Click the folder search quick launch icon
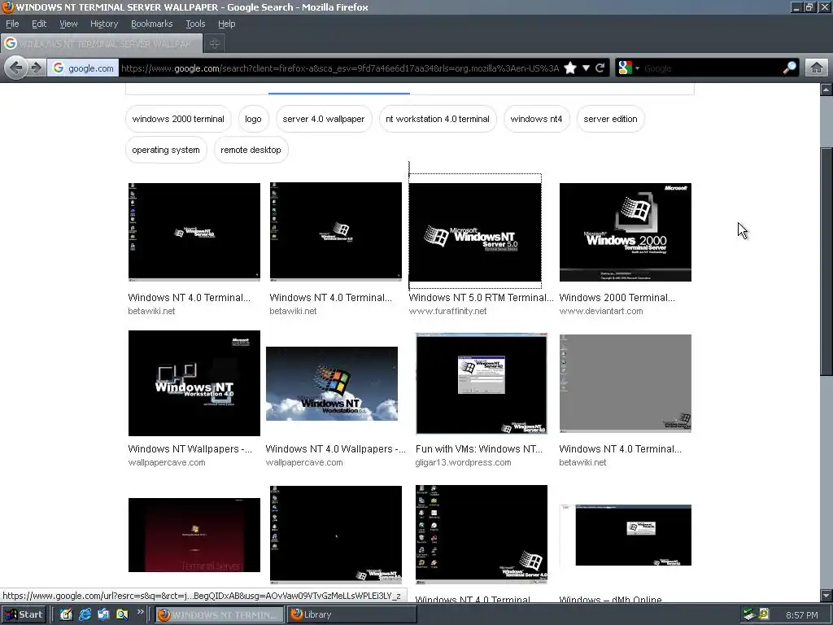 (x=122, y=614)
